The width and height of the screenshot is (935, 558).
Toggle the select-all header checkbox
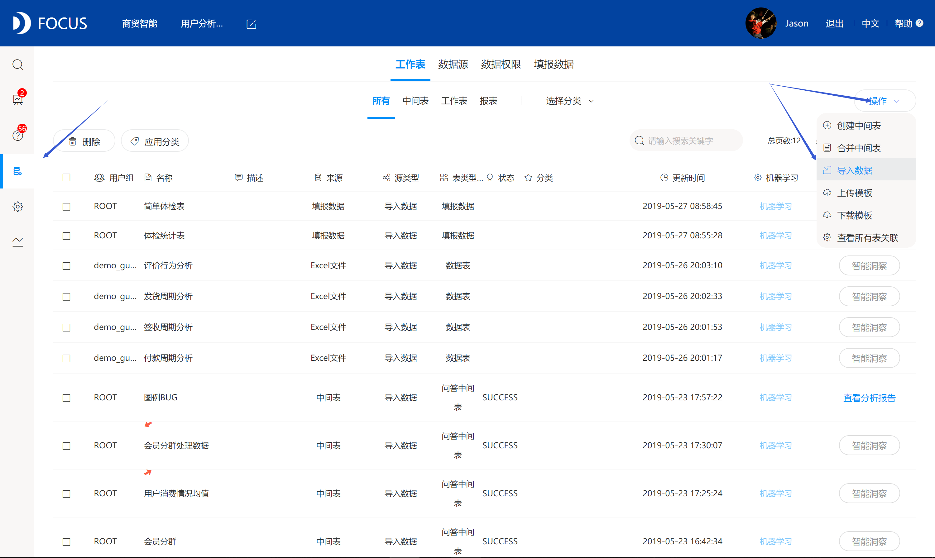pyautogui.click(x=67, y=178)
